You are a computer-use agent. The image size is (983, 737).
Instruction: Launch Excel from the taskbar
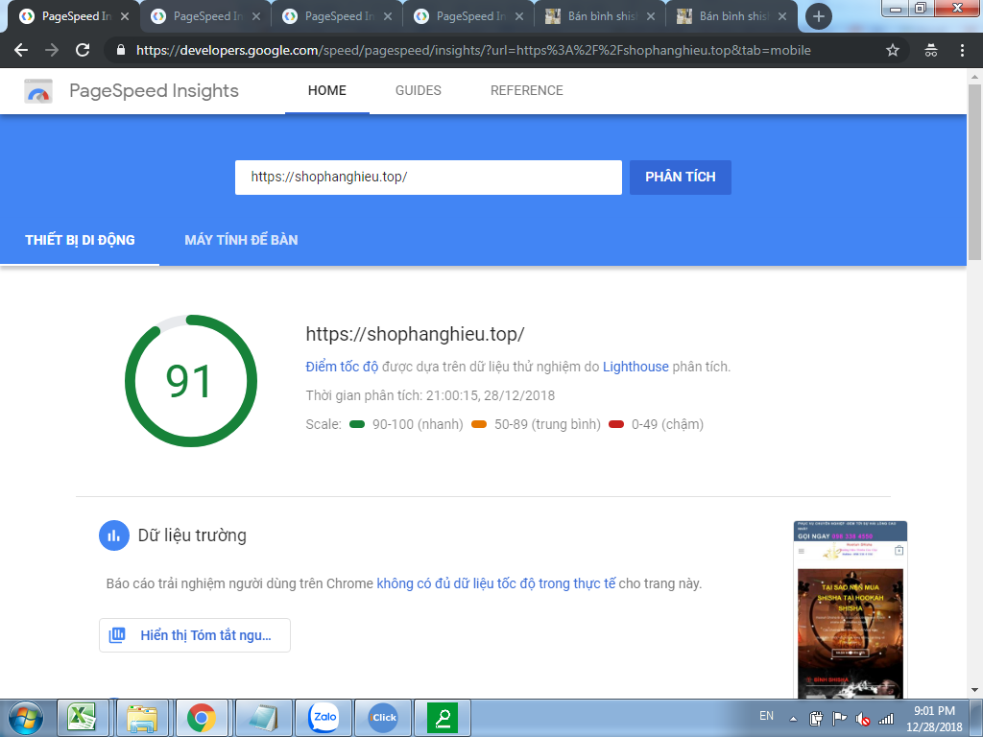pyautogui.click(x=82, y=717)
